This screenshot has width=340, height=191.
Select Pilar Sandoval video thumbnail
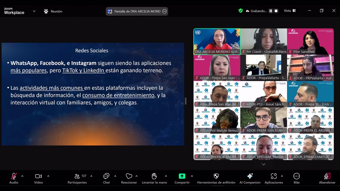click(x=310, y=41)
